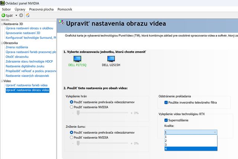Choose quality option 4 in list
The image size is (238, 159).
(x=191, y=149)
